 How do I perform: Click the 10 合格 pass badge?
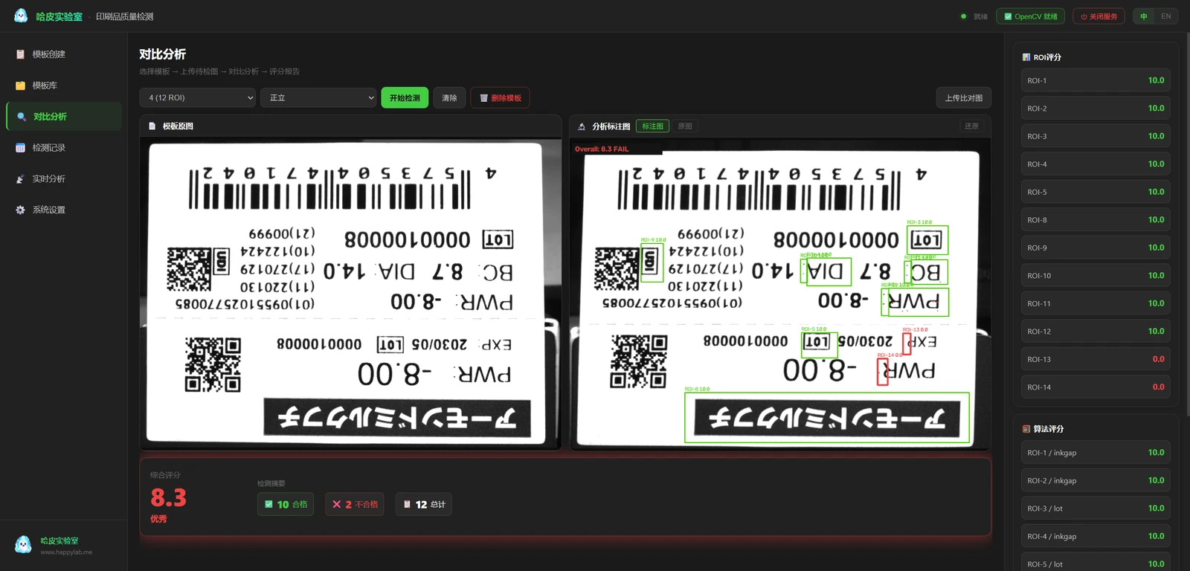(286, 504)
